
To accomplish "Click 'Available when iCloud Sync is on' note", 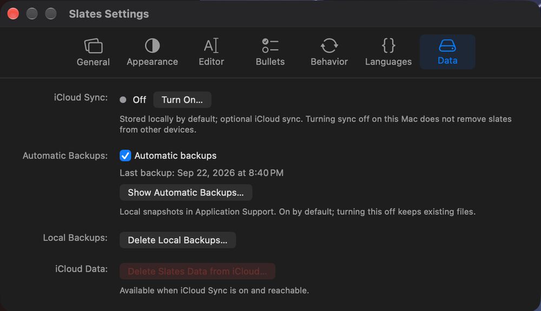I will (x=214, y=290).
